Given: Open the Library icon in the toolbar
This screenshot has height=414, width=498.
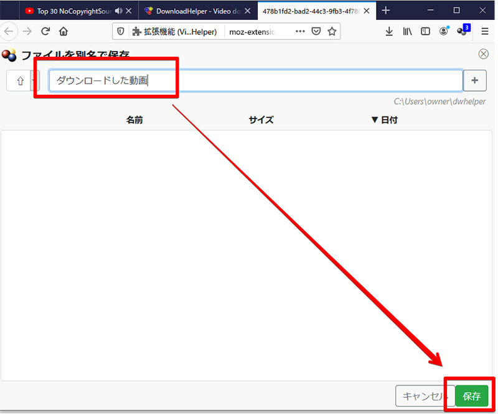Looking at the screenshot, I should pos(407,31).
